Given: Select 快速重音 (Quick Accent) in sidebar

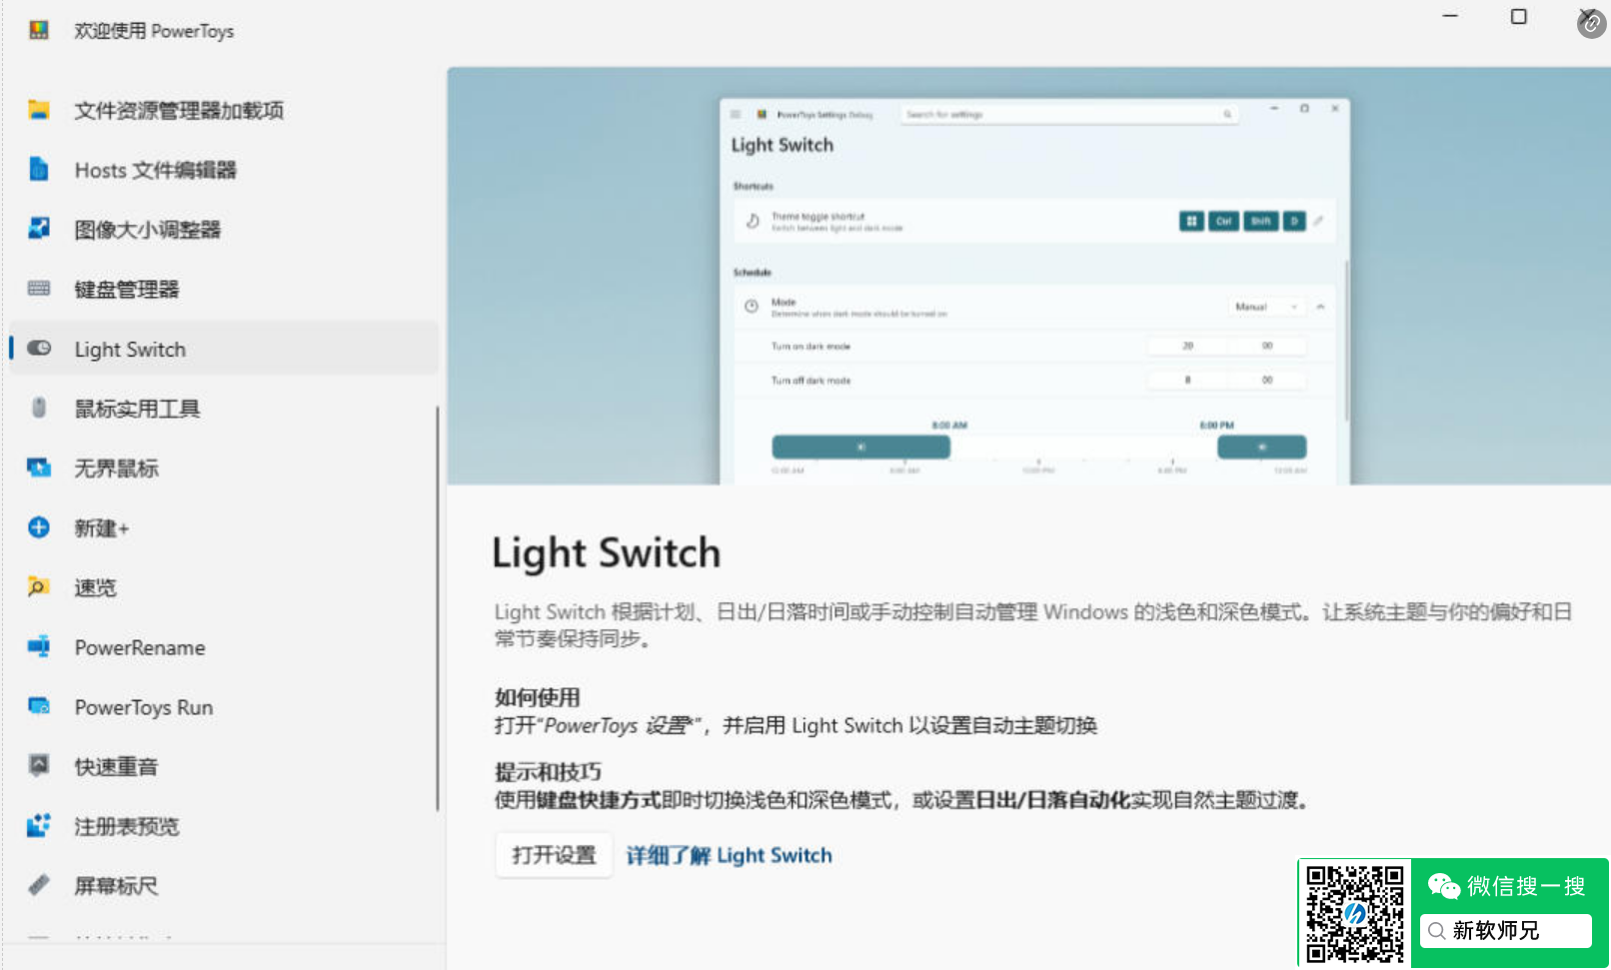Looking at the screenshot, I should click(116, 767).
